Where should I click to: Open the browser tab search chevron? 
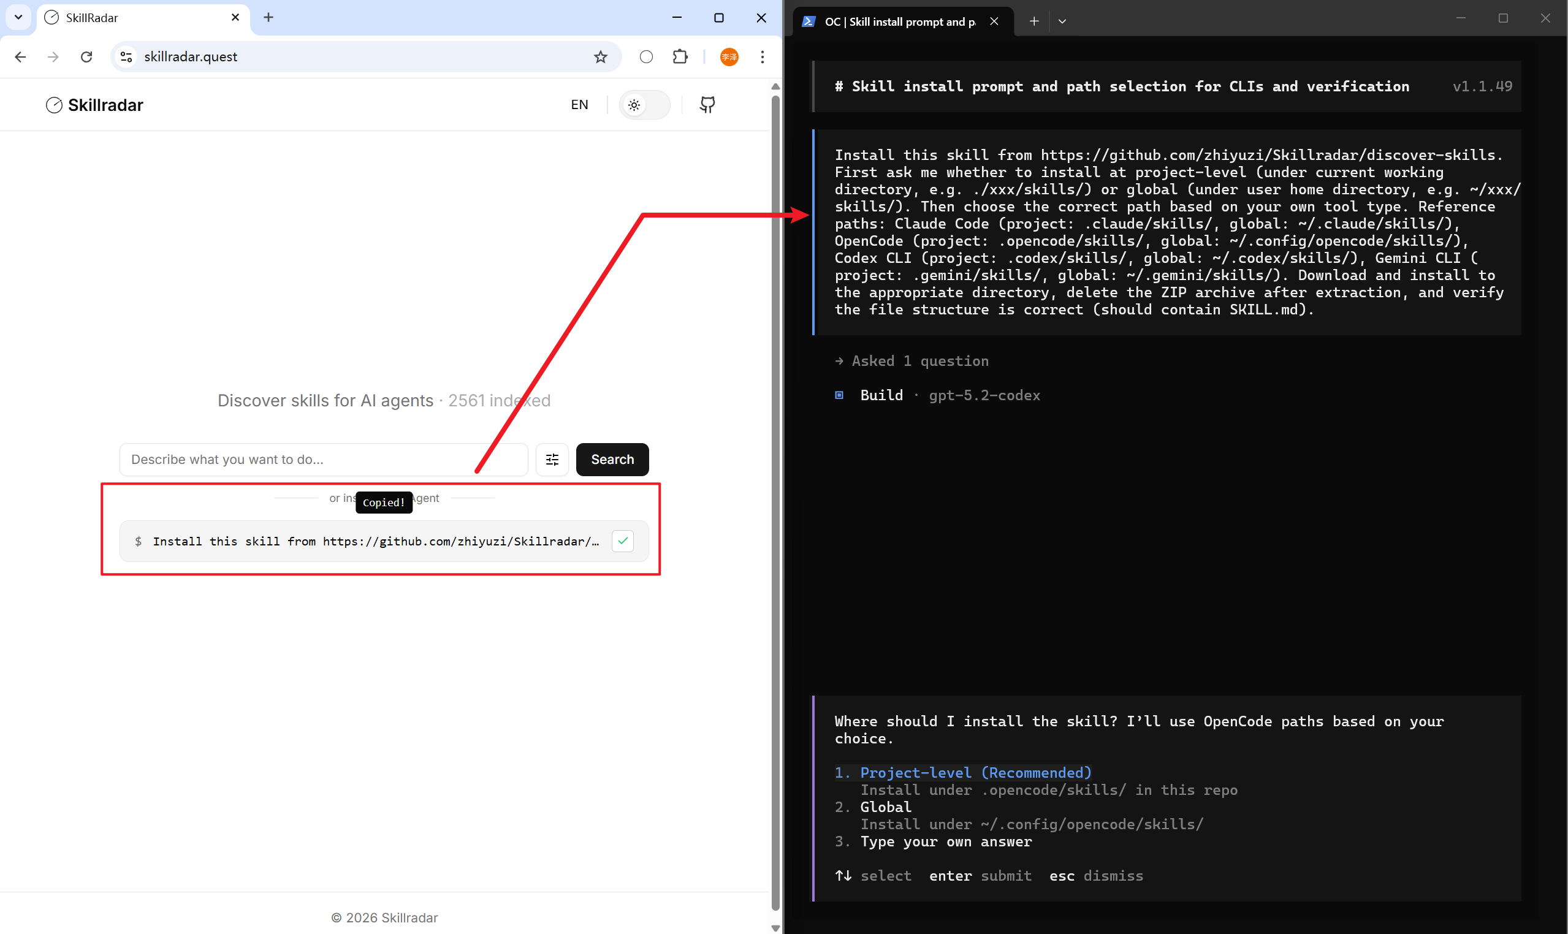coord(18,17)
